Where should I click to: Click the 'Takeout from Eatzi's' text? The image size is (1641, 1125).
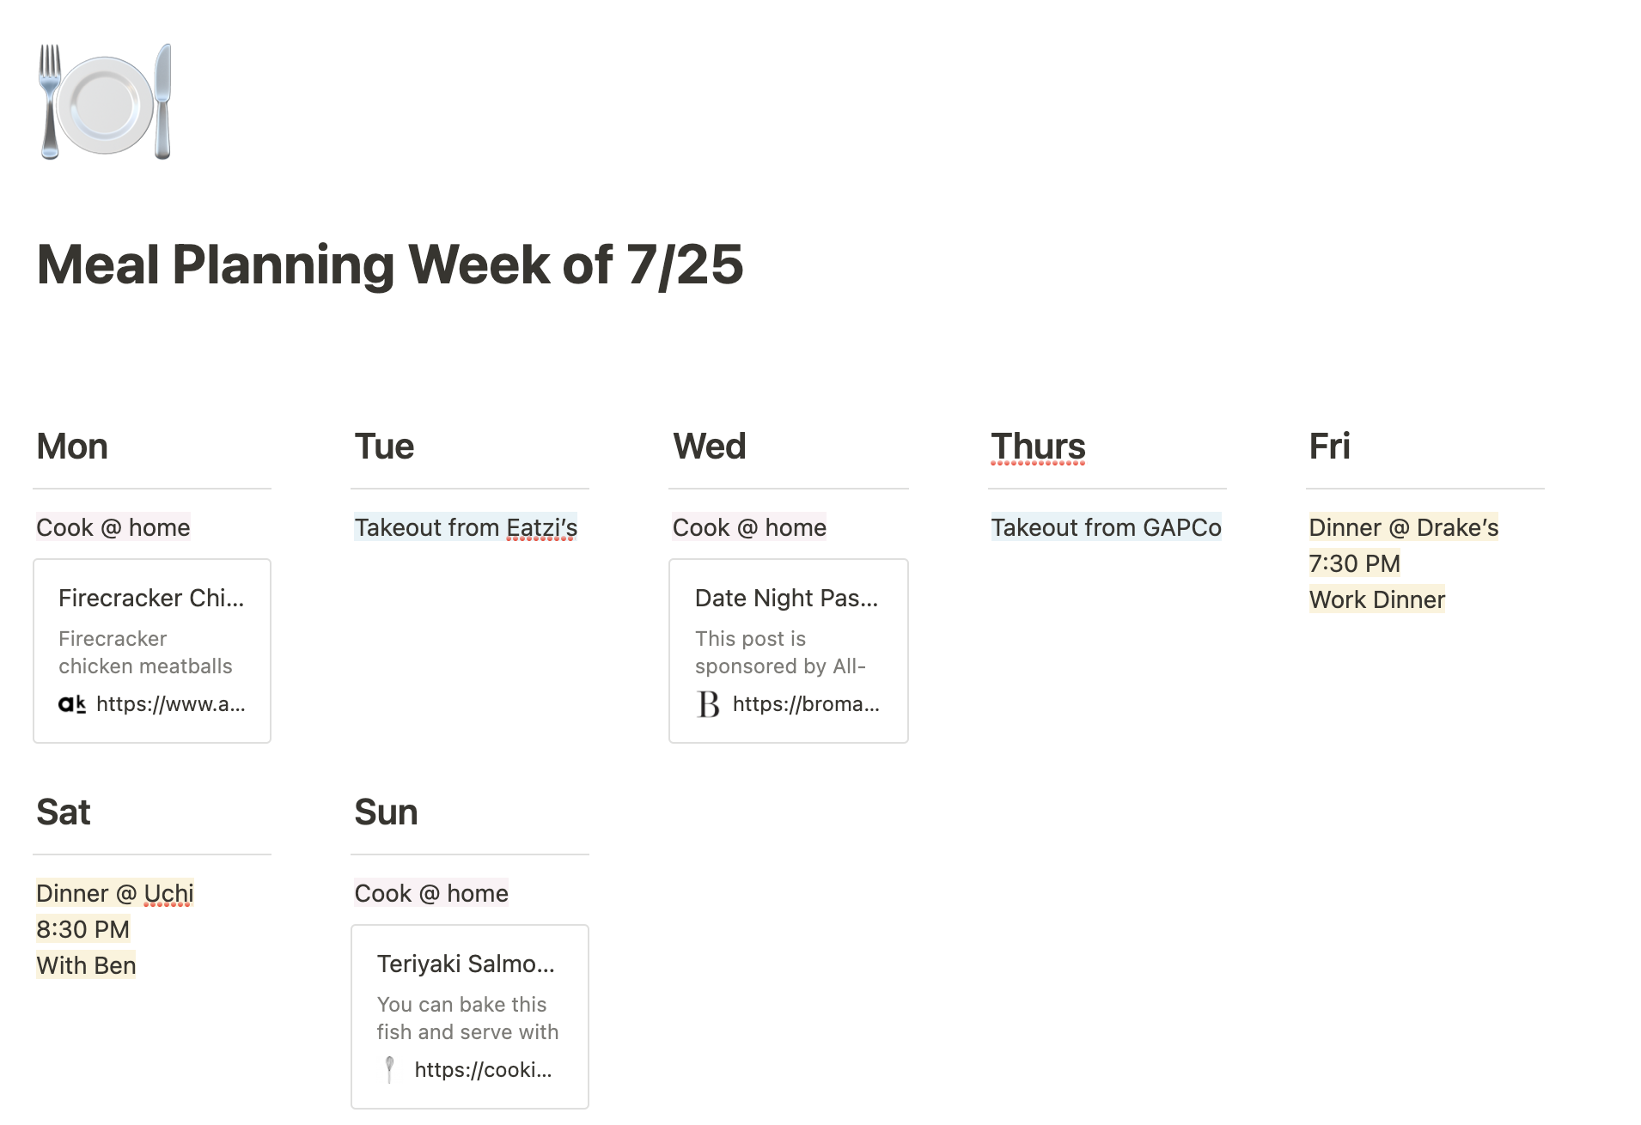tap(466, 527)
